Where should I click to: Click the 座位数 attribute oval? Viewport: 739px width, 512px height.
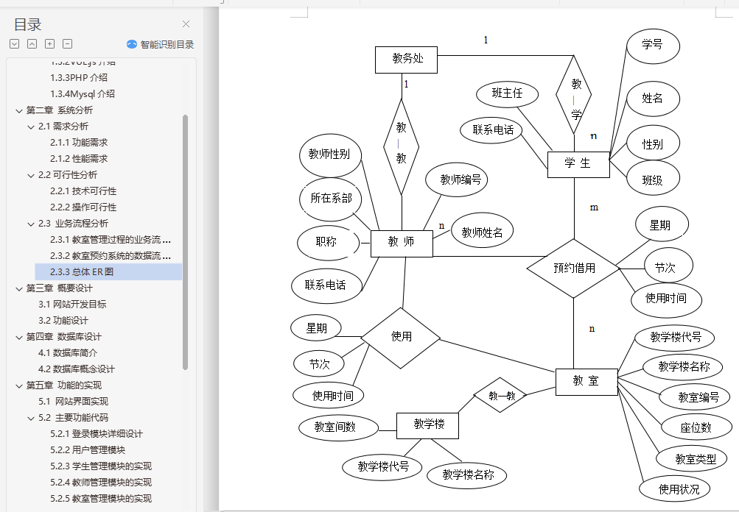click(696, 427)
